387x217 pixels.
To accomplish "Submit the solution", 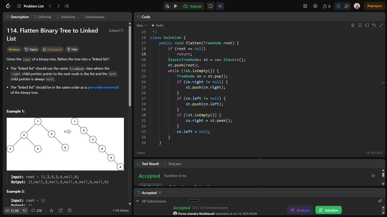I will [x=192, y=6].
